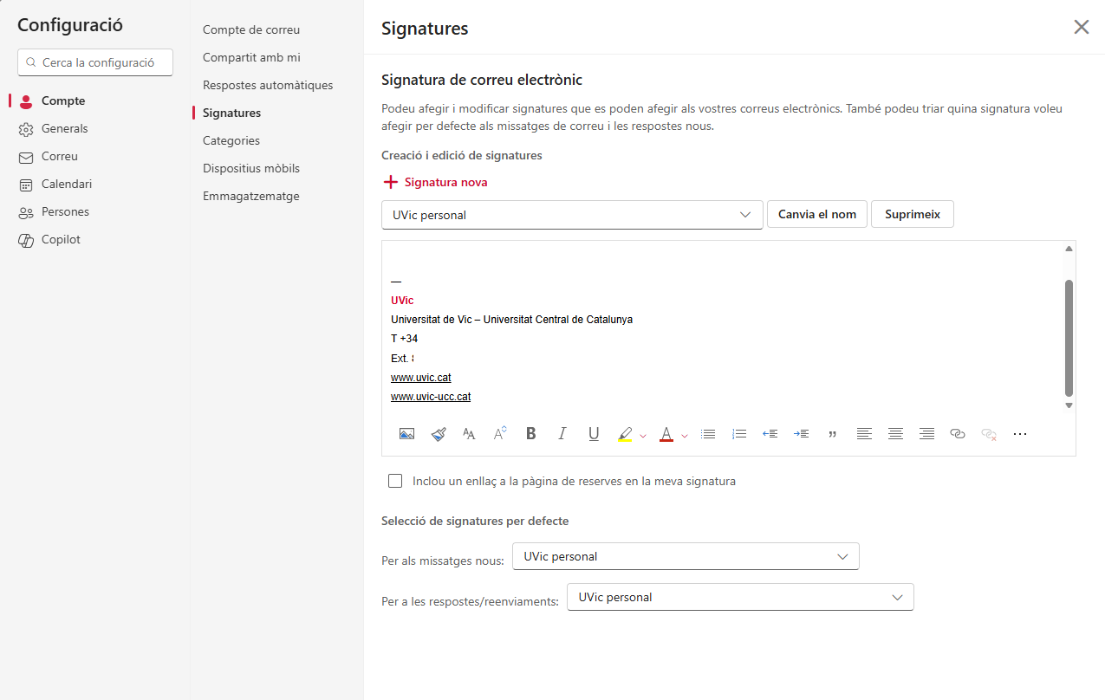Switch to the Calendari settings category

point(67,184)
